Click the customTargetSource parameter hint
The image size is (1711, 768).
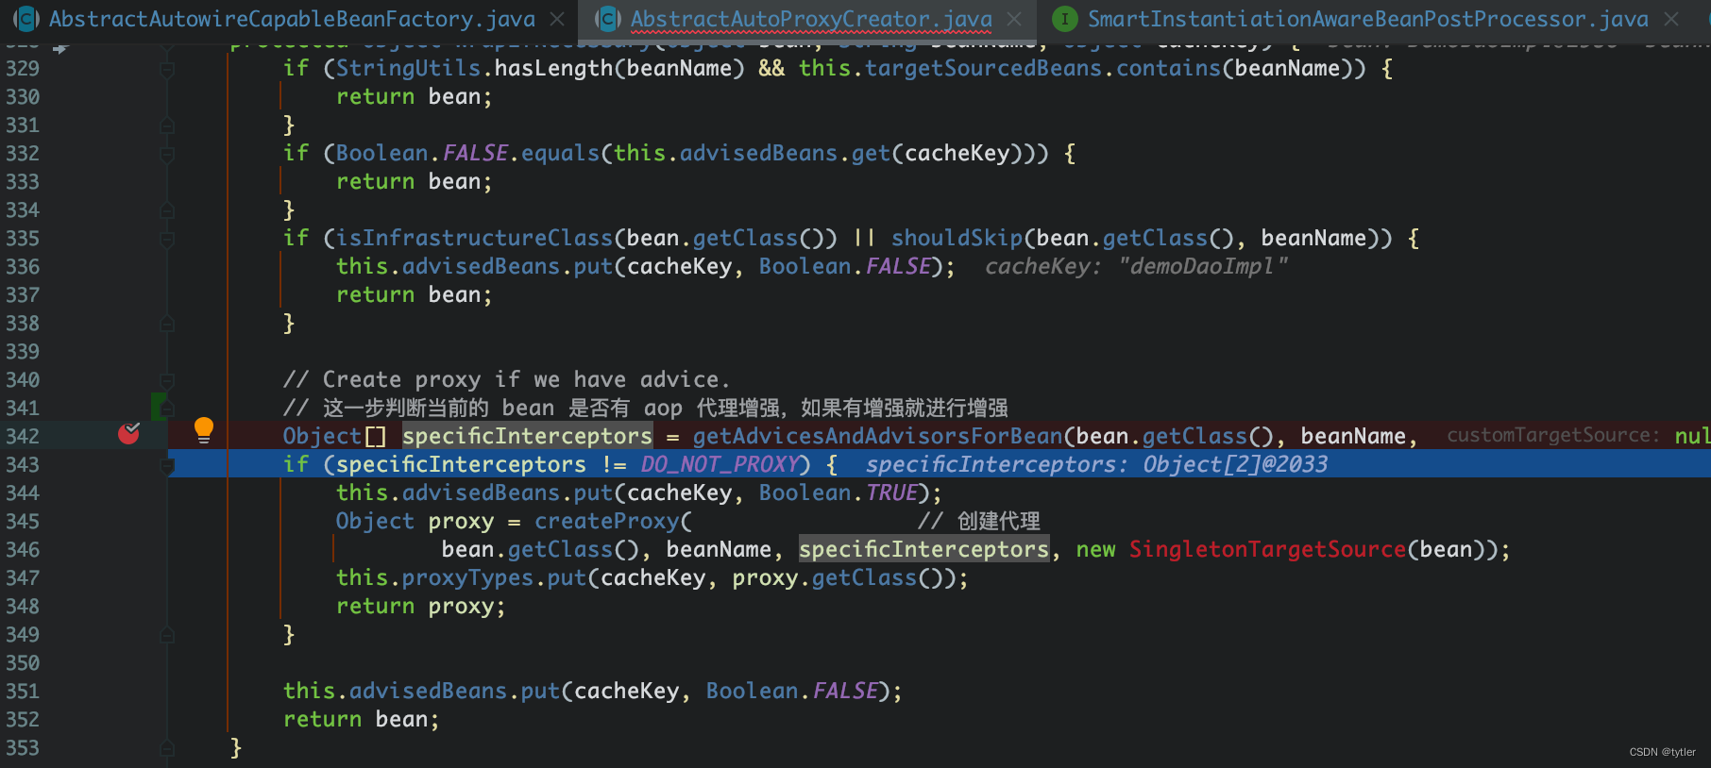[1552, 436]
